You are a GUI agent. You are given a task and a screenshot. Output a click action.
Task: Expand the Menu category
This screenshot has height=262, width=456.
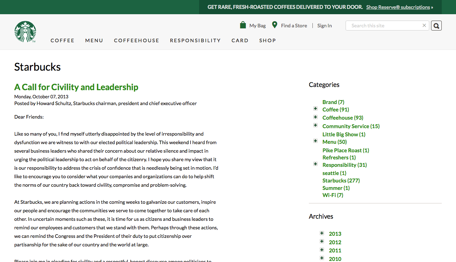click(x=315, y=141)
